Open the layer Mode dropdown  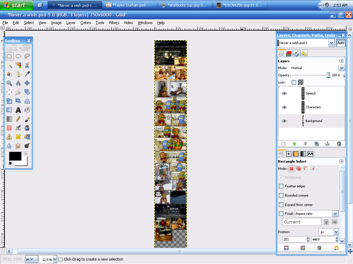[x=342, y=68]
